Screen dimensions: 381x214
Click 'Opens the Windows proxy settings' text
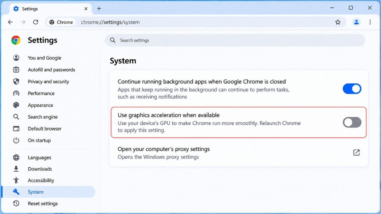tap(158, 157)
